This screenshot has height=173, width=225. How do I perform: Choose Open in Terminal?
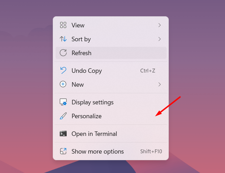pyautogui.click(x=111, y=134)
